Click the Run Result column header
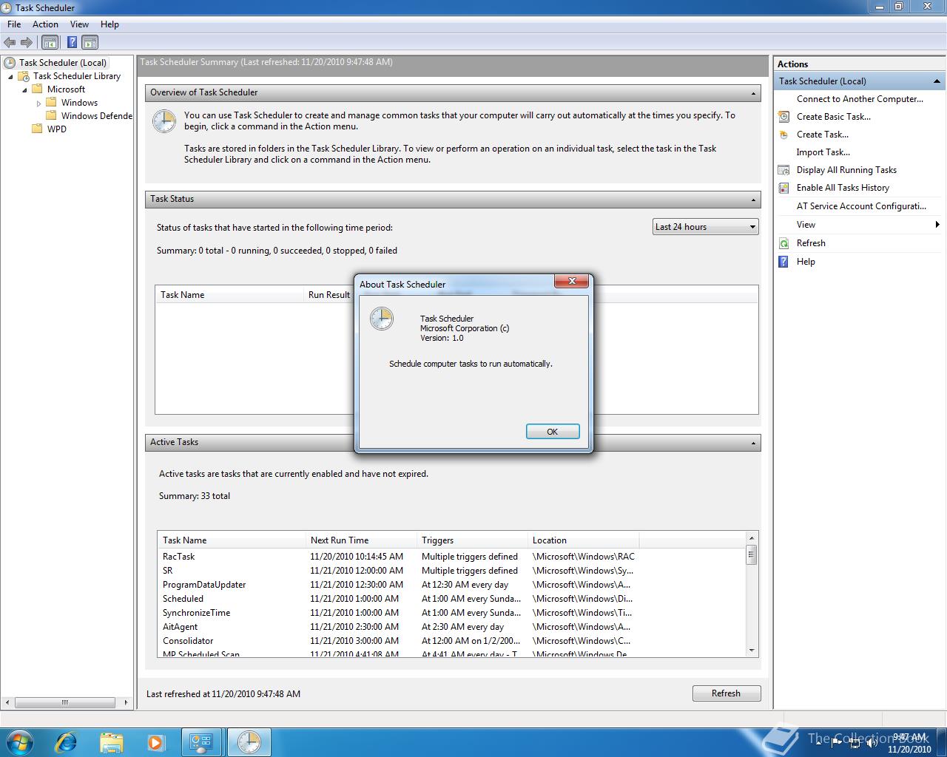 (x=329, y=295)
